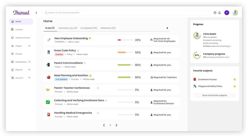Go to previous page arrow
The height and width of the screenshot is (136, 247).
104,125
